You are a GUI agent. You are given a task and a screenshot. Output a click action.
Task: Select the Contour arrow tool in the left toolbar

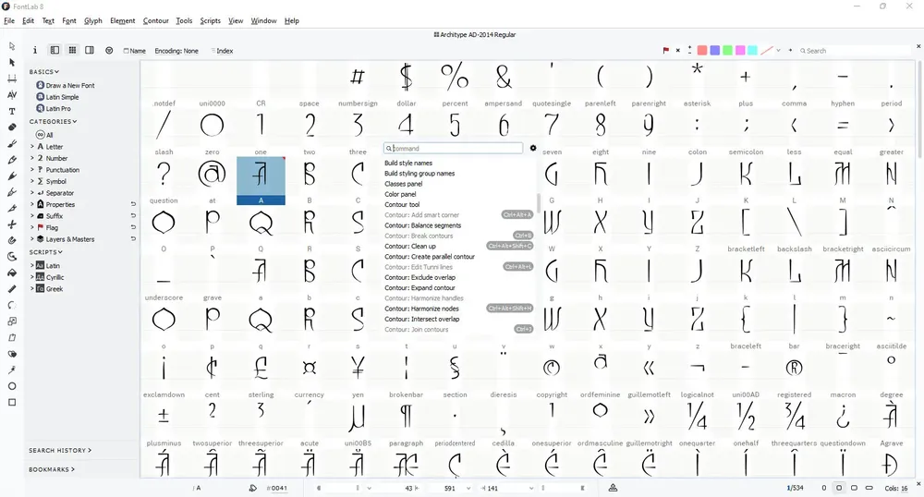(x=12, y=46)
